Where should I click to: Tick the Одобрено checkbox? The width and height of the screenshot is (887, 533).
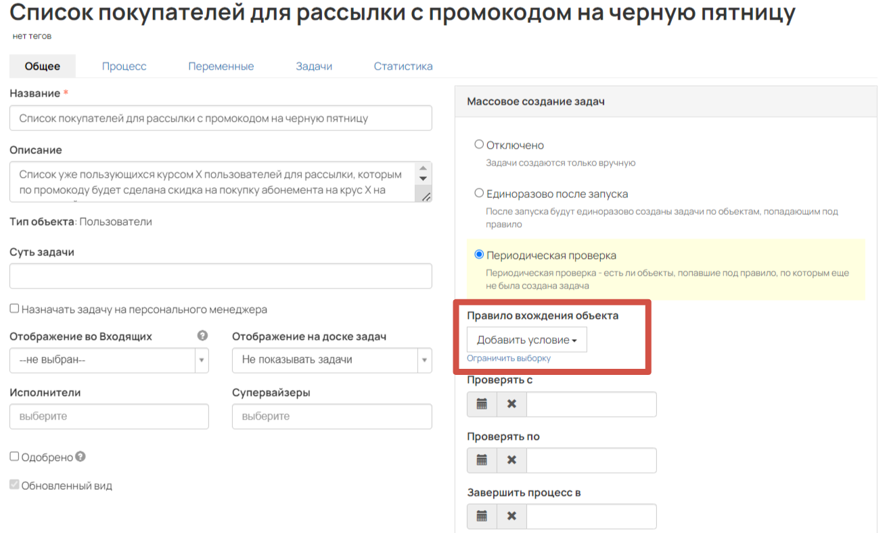[x=14, y=457]
